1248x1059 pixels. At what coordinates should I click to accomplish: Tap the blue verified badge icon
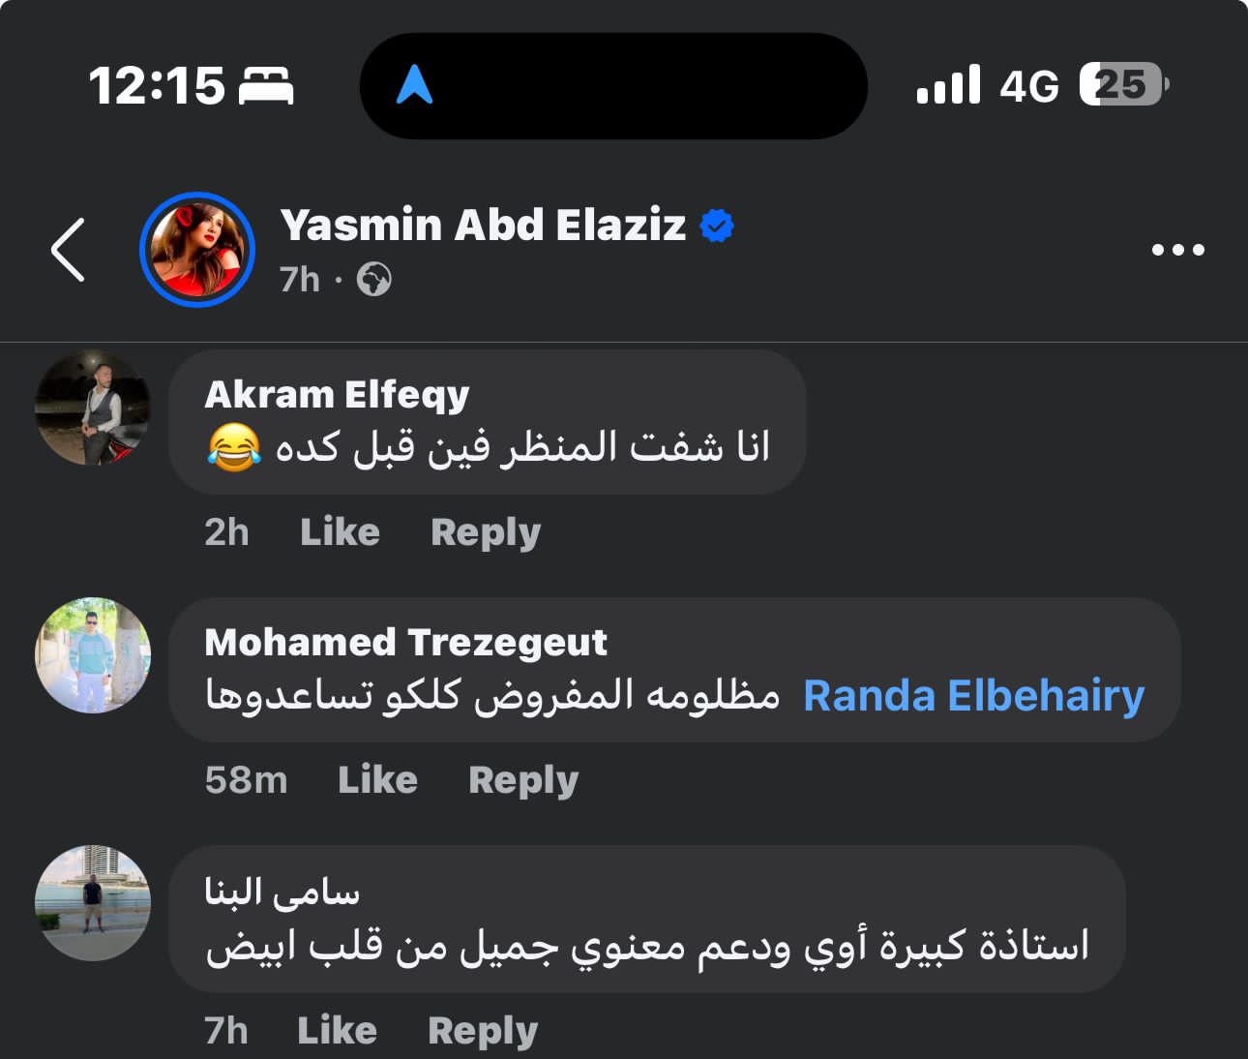coord(717,226)
